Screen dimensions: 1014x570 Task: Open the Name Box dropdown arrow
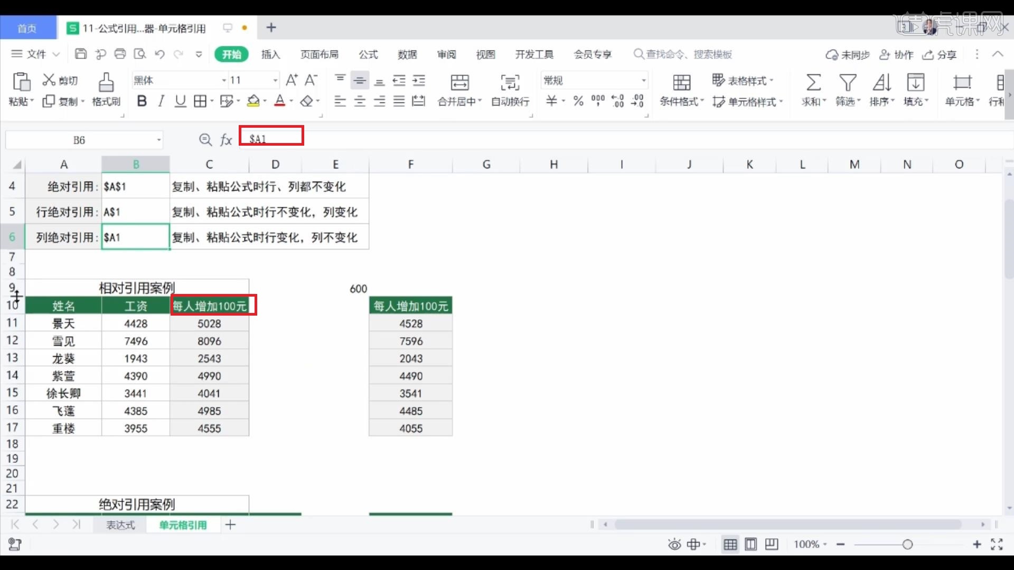point(158,140)
